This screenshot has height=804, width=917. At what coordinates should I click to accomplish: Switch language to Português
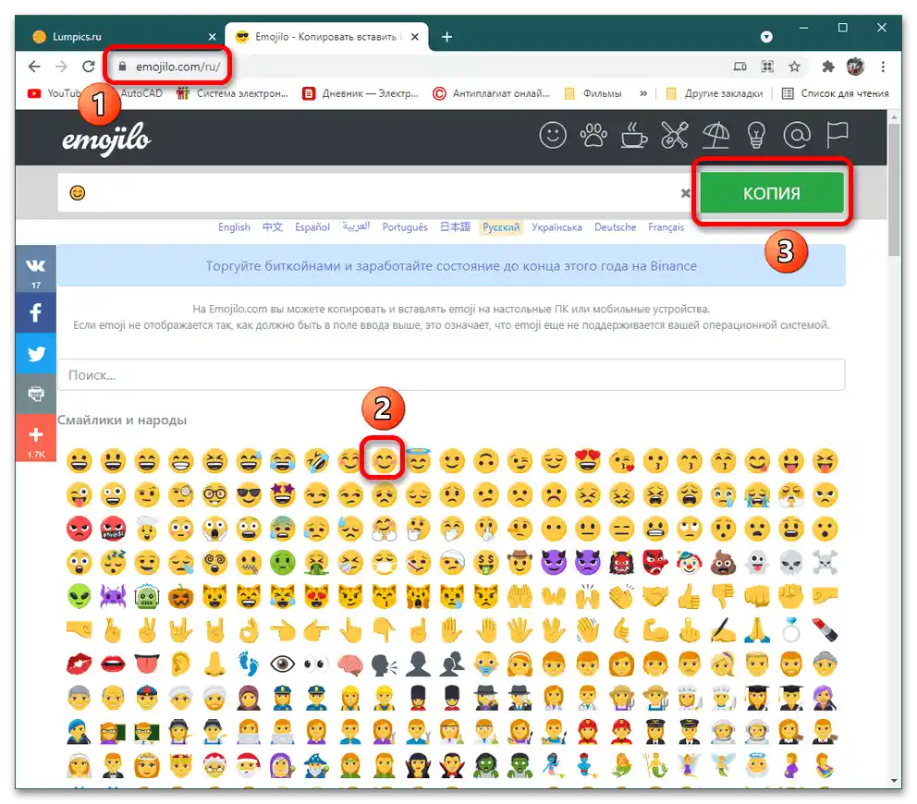(x=405, y=226)
